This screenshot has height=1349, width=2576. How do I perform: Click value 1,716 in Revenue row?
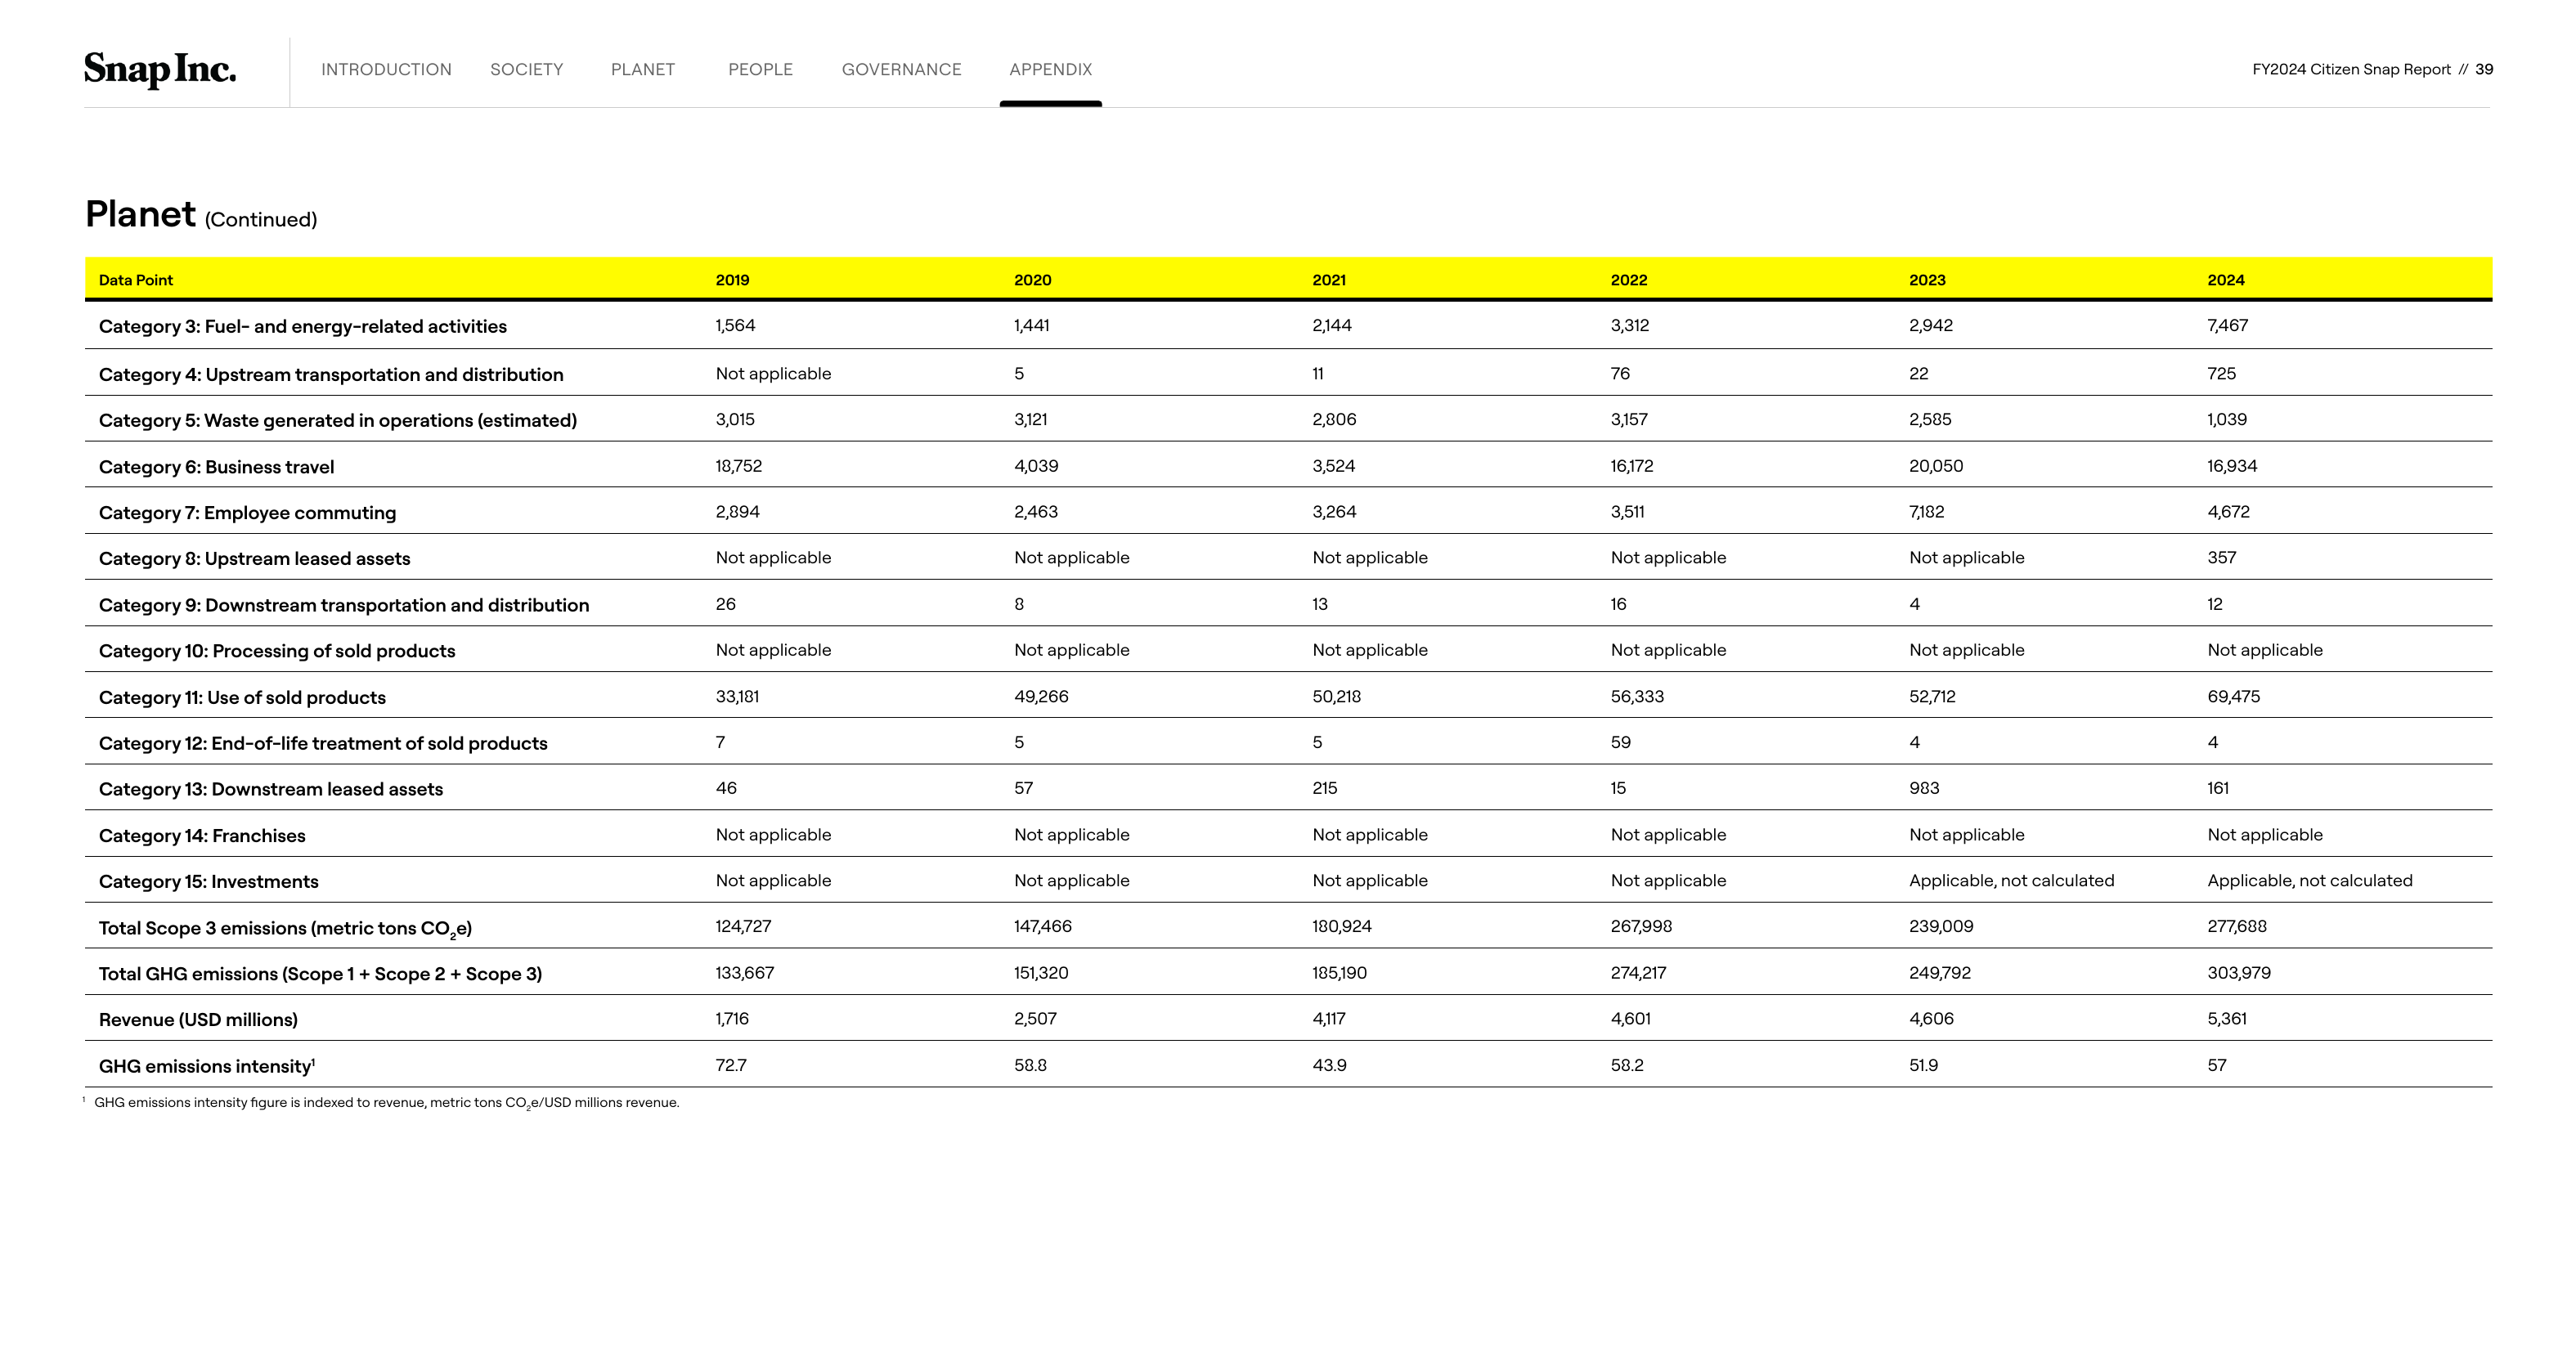[731, 1020]
